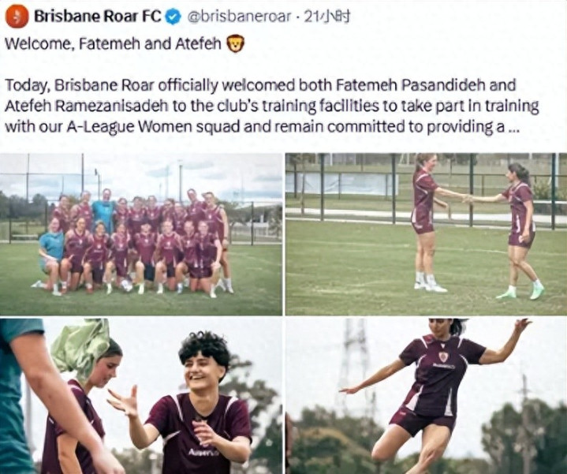Viewport: 567px width, 474px height.
Task: Open the handshake photo of two players
Action: click(426, 234)
